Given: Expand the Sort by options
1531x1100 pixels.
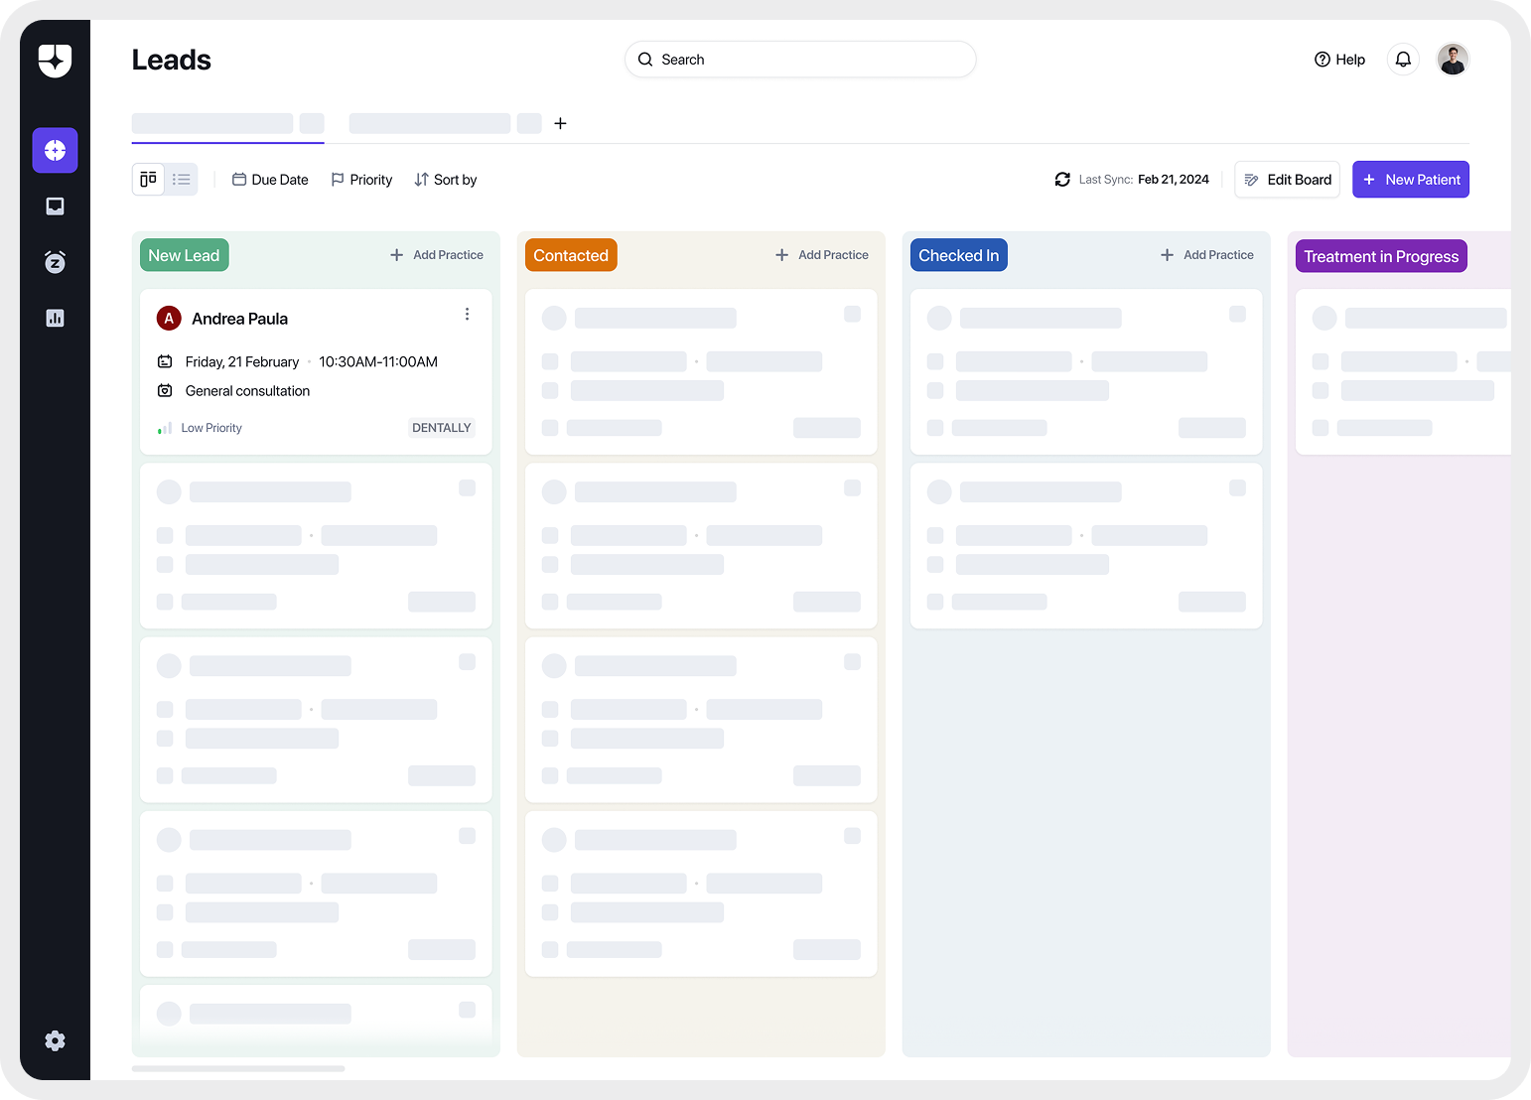Looking at the screenshot, I should pyautogui.click(x=446, y=180).
